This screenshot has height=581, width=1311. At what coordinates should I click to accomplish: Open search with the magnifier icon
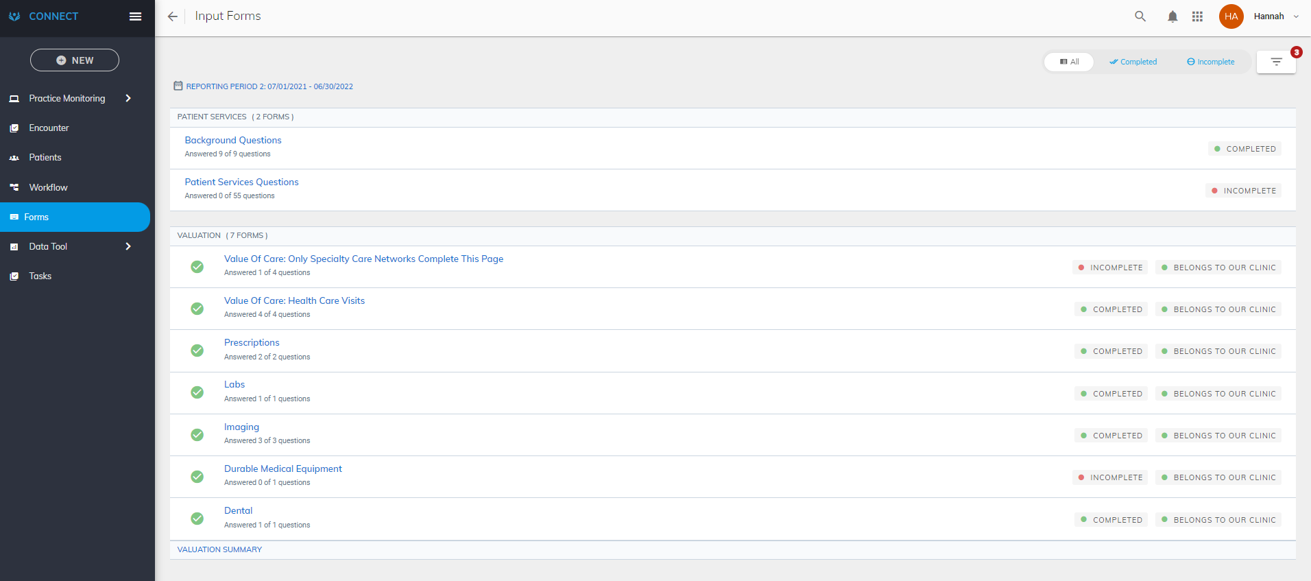1140,16
